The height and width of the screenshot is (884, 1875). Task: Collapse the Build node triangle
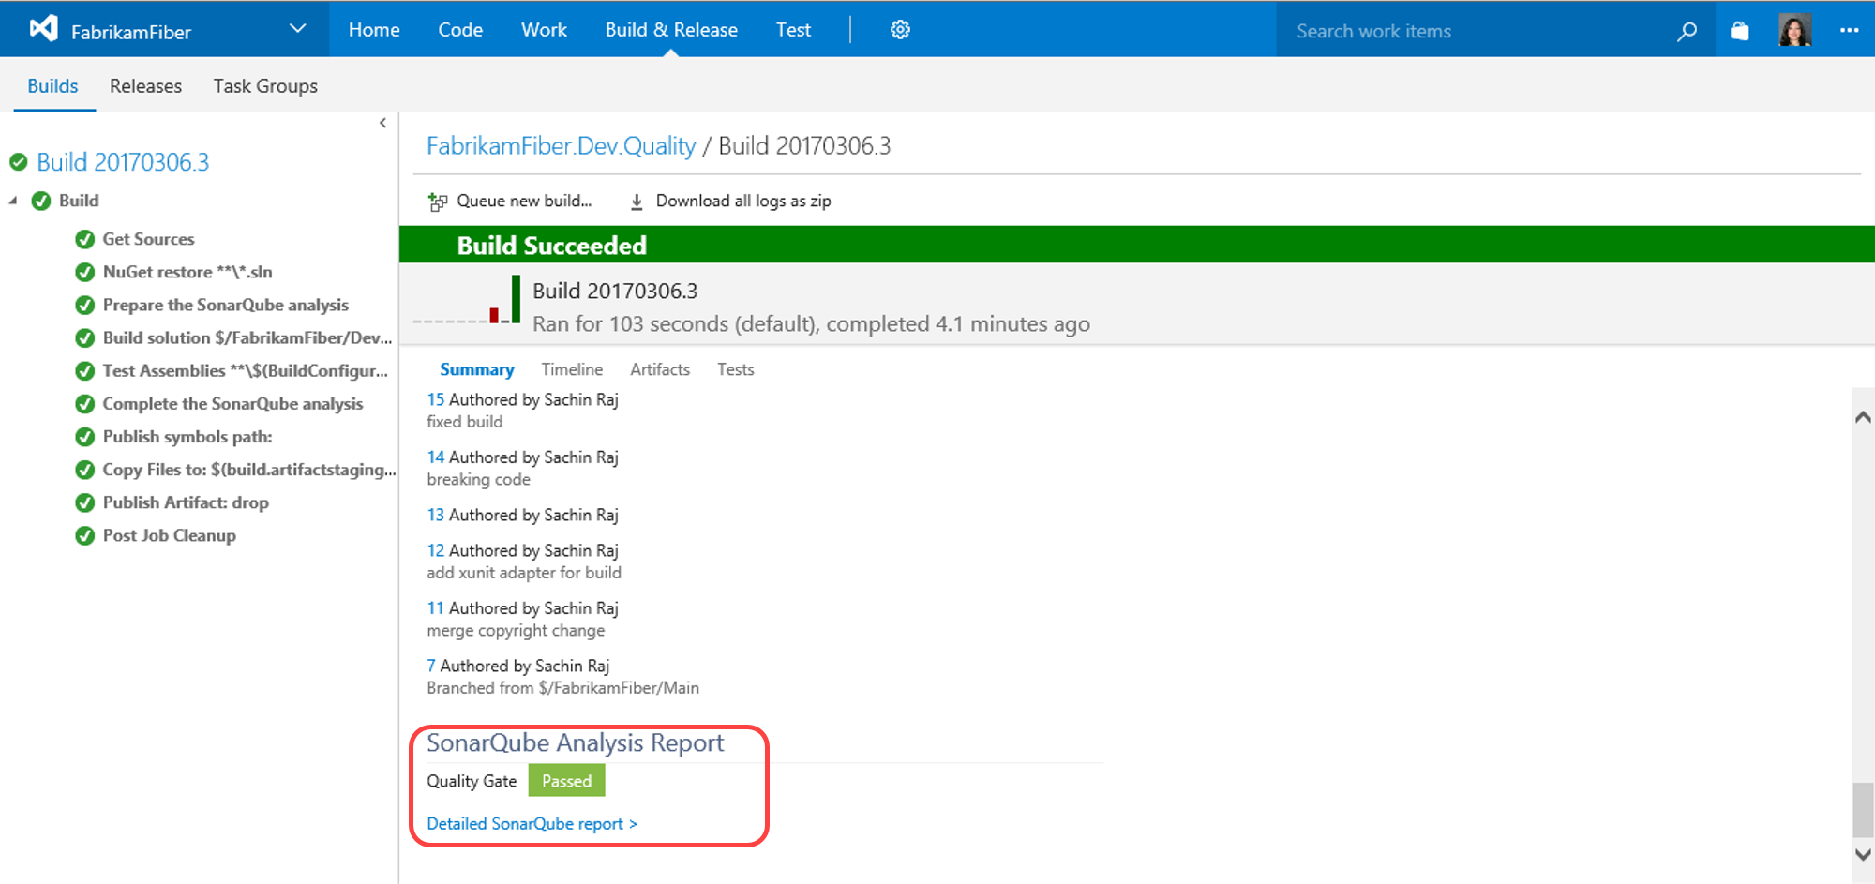point(13,201)
